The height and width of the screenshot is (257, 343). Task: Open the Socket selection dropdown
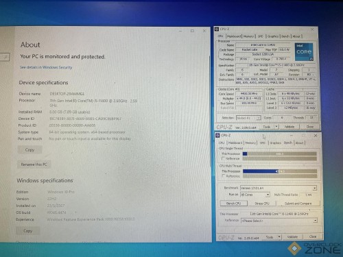point(259,118)
